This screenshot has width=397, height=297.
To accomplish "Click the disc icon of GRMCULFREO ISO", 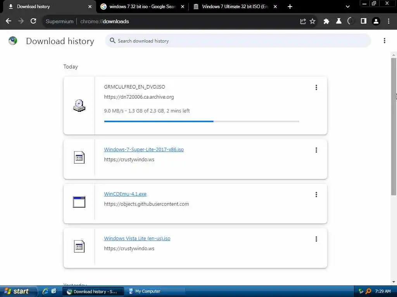I will [x=79, y=105].
